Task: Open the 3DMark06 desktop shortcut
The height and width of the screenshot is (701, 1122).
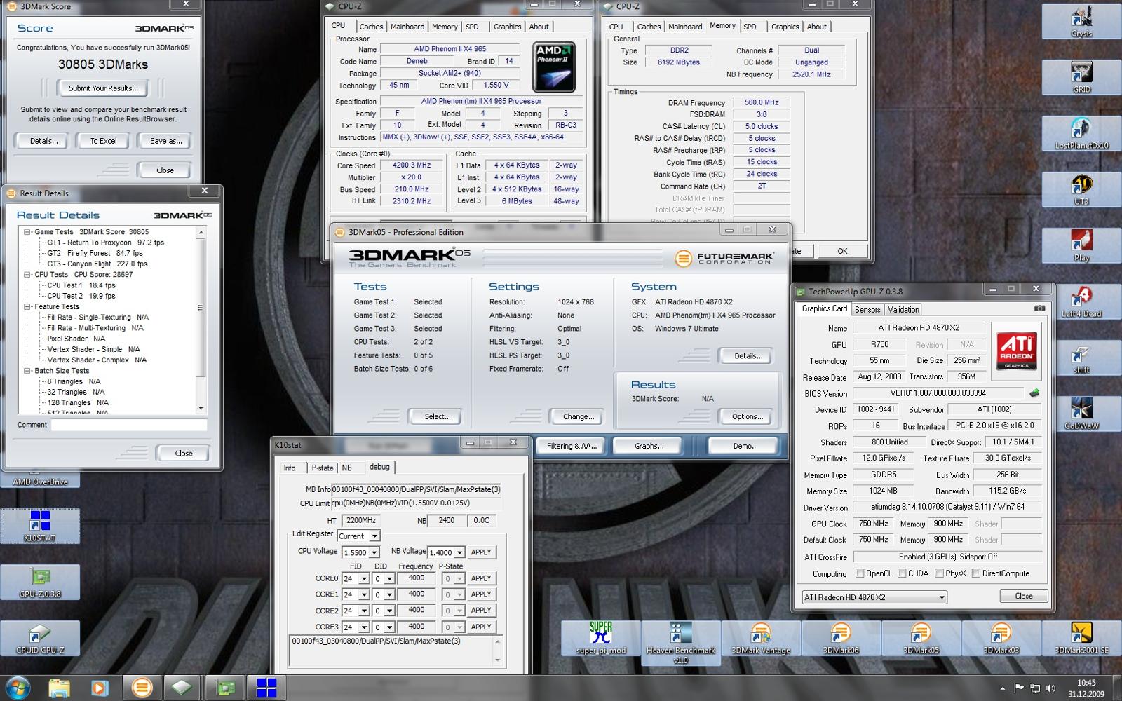Action: tap(840, 639)
